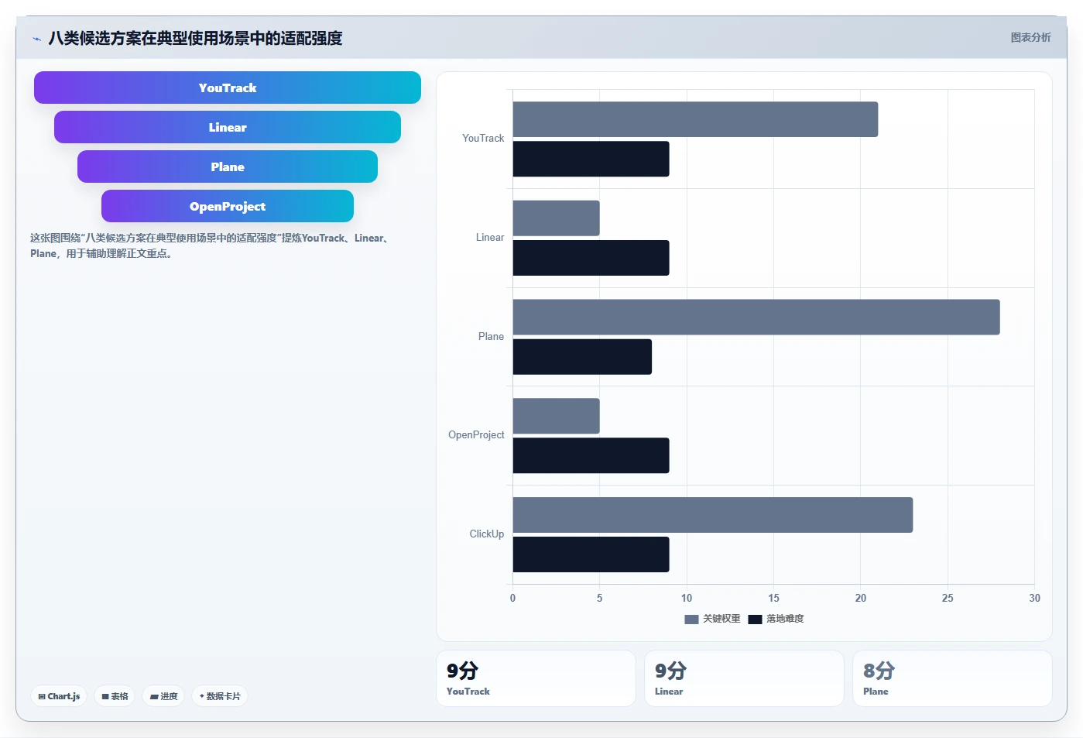The height and width of the screenshot is (738, 1083).
Task: Click the small icon before the header title
Action: 36,39
